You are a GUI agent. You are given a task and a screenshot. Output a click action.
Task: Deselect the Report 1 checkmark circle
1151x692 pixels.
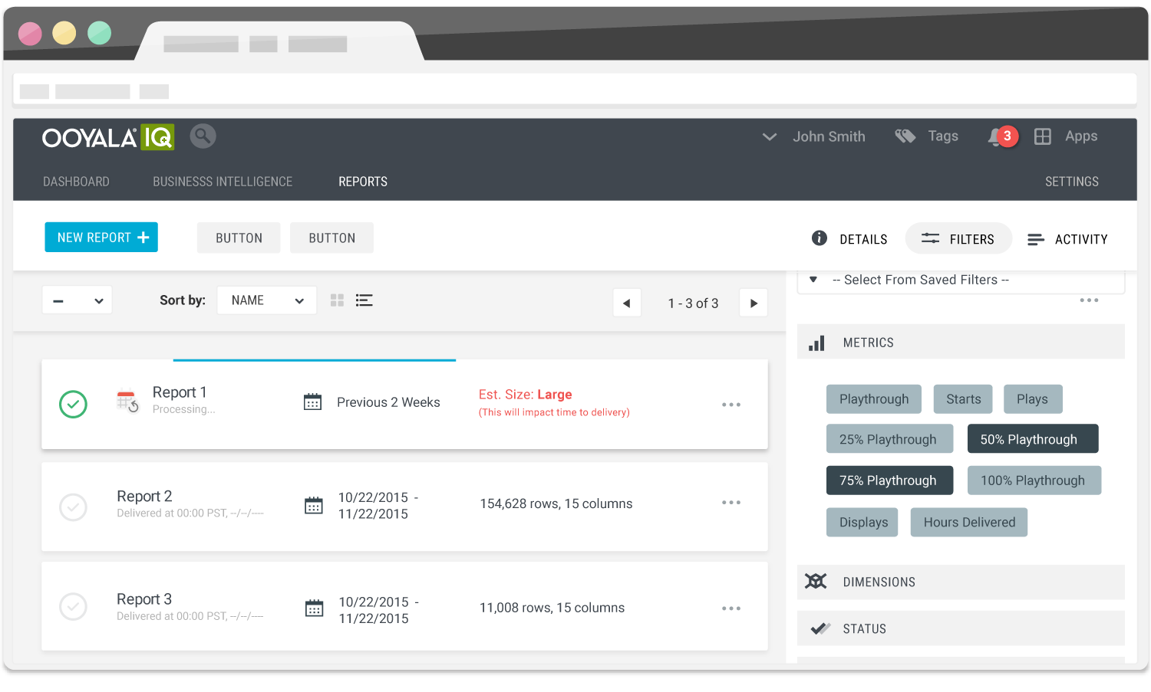pyautogui.click(x=73, y=404)
